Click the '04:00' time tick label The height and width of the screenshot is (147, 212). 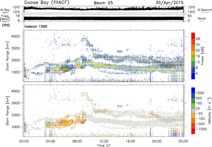[x=51, y=141]
